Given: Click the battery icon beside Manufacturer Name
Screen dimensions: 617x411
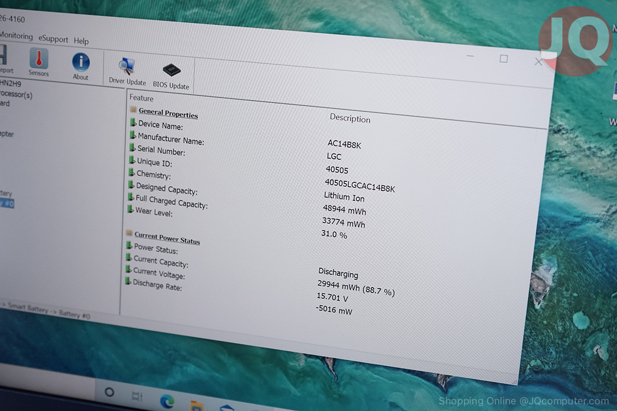Looking at the screenshot, I should point(133,135).
